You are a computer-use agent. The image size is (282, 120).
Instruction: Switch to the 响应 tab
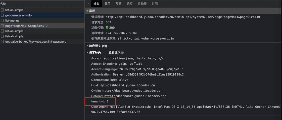click(129, 4)
